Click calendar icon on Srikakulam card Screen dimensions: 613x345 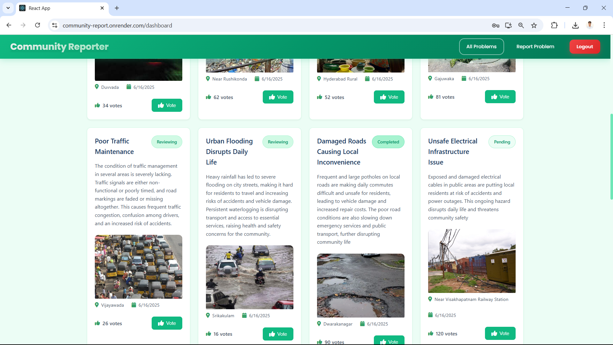(244, 316)
